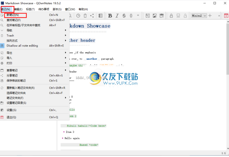
Task: Apply italic formatting with I icon
Action: [x=117, y=16]
